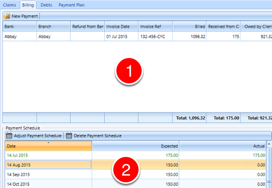This screenshot has width=272, height=188.
Task: Open the Claims tab
Action: point(9,5)
